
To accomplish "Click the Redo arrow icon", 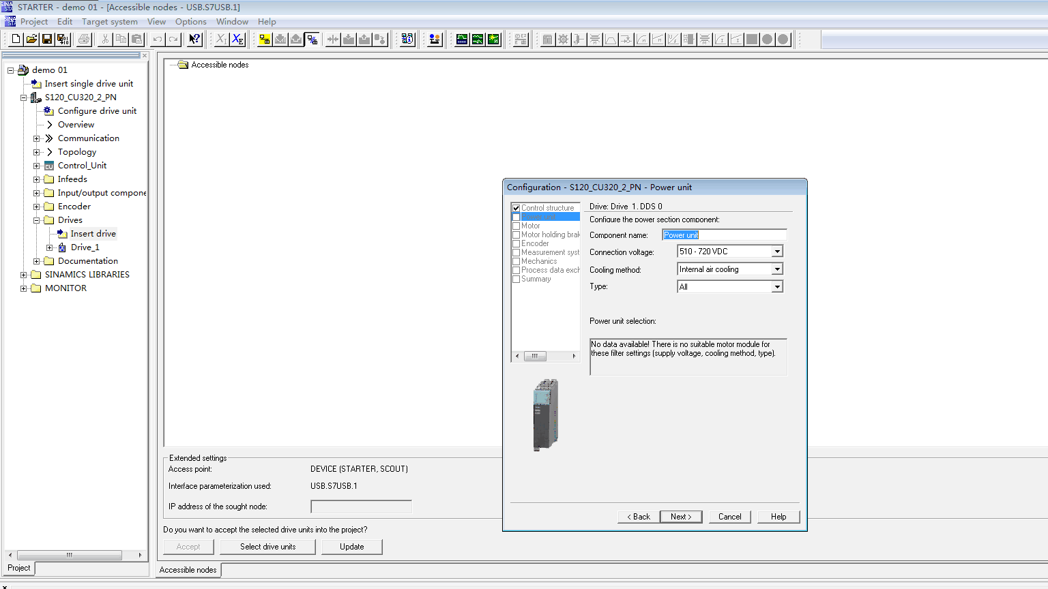I will (173, 40).
